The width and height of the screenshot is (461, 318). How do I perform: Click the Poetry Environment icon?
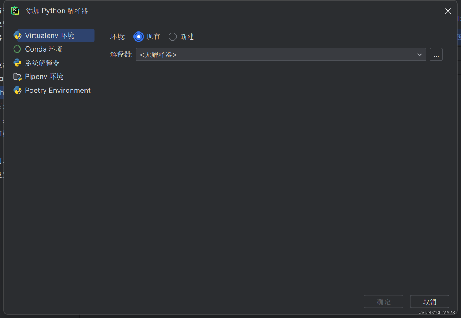click(x=17, y=90)
